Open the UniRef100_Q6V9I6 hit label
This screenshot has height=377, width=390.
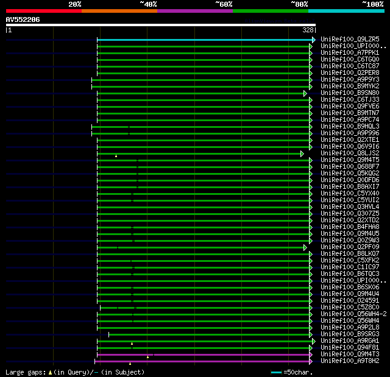[350, 146]
